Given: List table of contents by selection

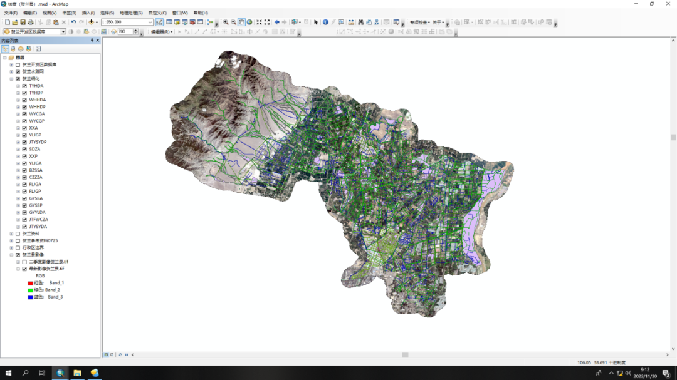Looking at the screenshot, I should [x=28, y=49].
